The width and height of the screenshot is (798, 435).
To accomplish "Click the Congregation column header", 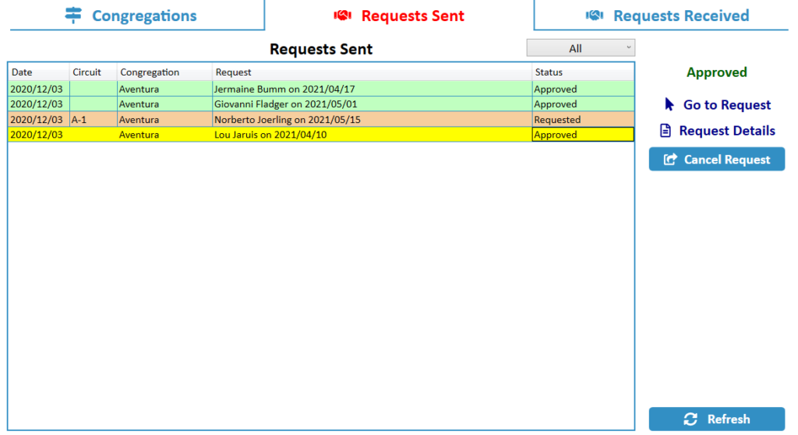I will (164, 72).
